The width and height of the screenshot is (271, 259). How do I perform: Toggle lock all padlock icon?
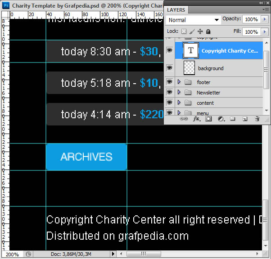pyautogui.click(x=208, y=31)
